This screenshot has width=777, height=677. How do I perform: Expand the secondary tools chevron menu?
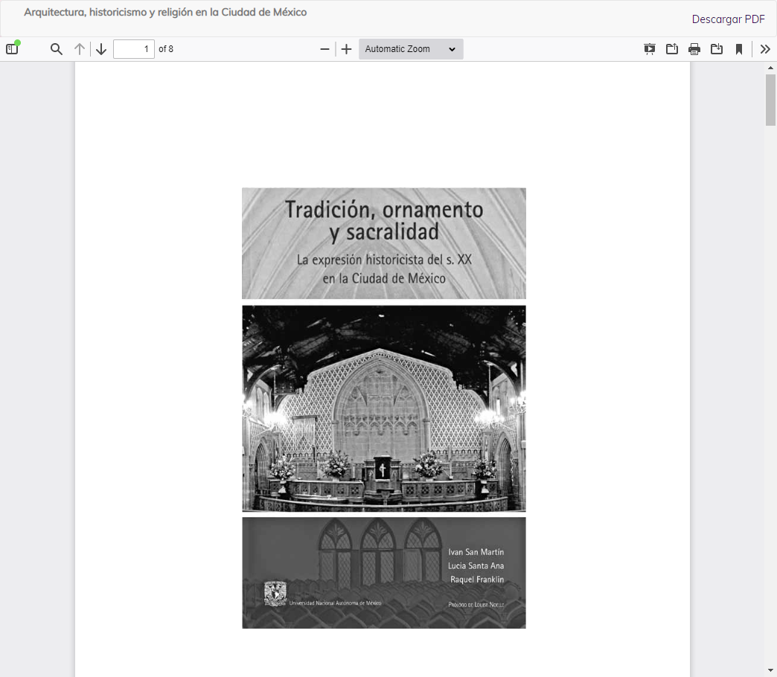[765, 49]
